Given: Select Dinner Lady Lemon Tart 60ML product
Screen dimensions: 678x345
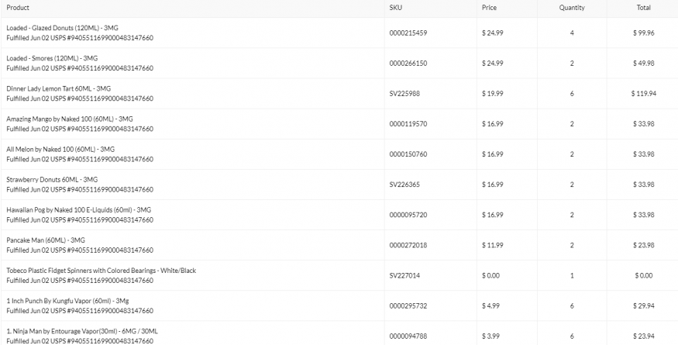Looking at the screenshot, I should (58, 88).
